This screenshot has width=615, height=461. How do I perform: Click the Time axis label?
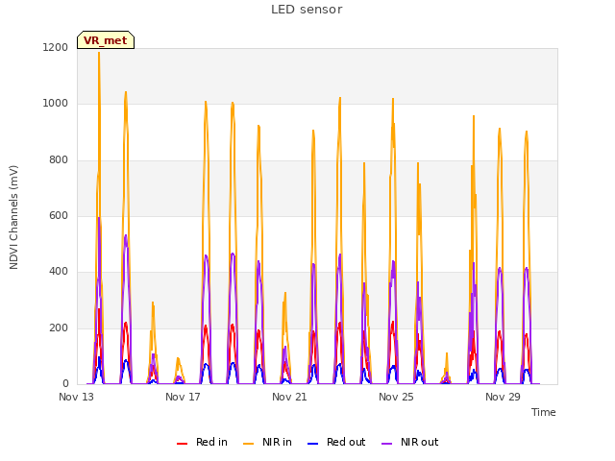[x=544, y=412]
